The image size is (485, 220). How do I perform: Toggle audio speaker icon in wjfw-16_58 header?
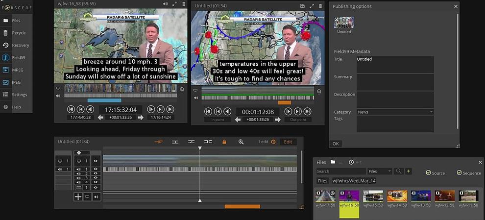pos(166,4)
